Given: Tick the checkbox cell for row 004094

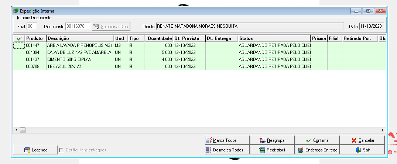Looking at the screenshot, I should click(x=19, y=52).
